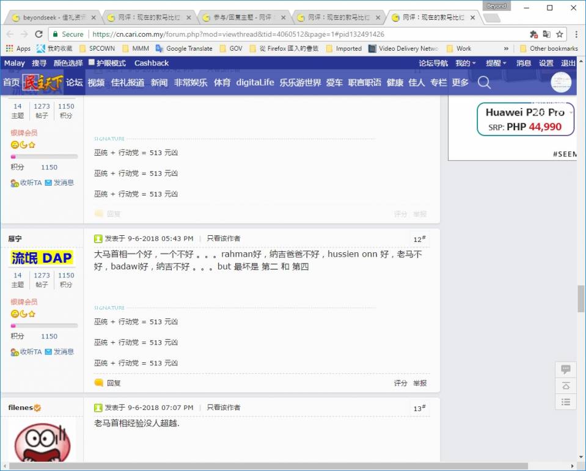Click the 民主天下 logo in navigation bar
Screen dimensions: 586x471
click(x=42, y=82)
